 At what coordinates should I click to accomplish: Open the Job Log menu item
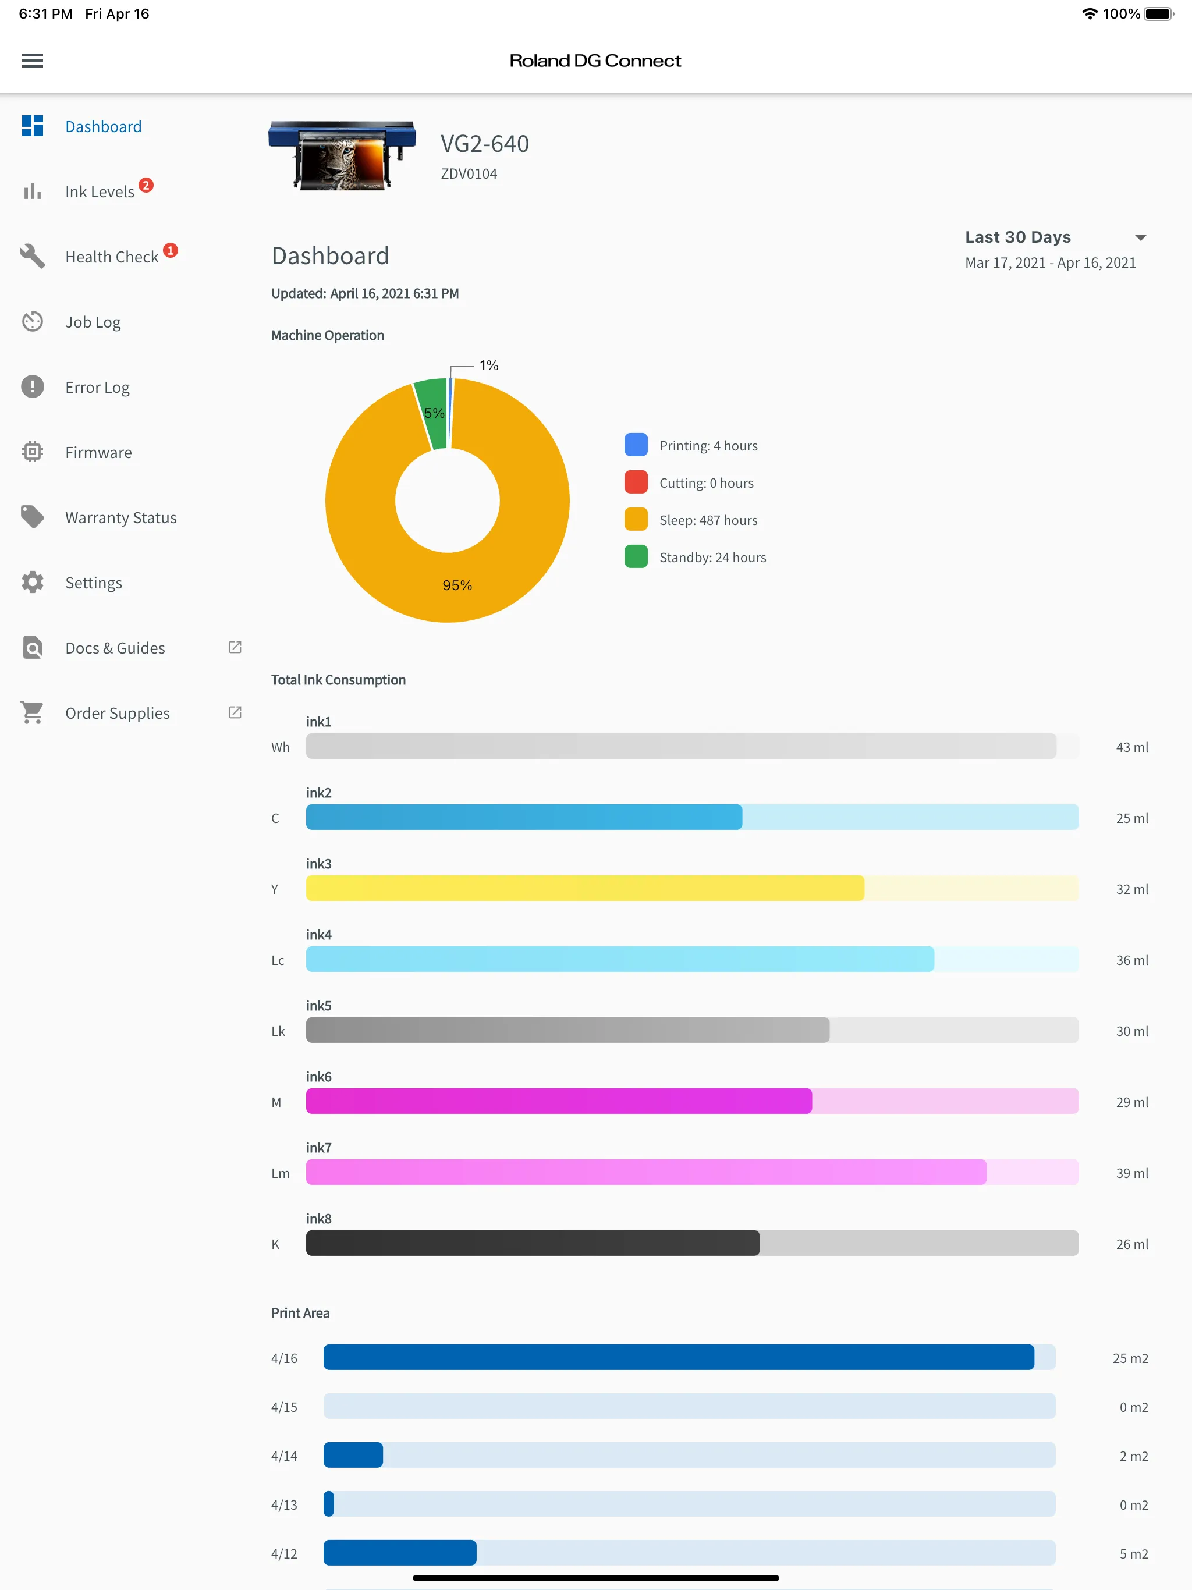(x=93, y=322)
